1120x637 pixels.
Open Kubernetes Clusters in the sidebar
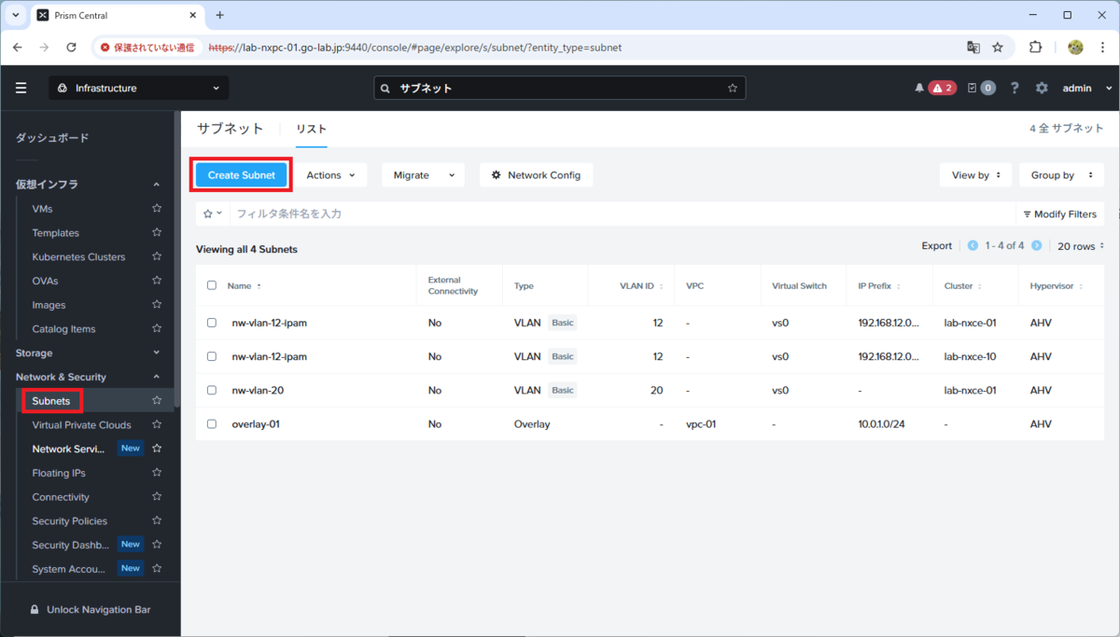78,256
